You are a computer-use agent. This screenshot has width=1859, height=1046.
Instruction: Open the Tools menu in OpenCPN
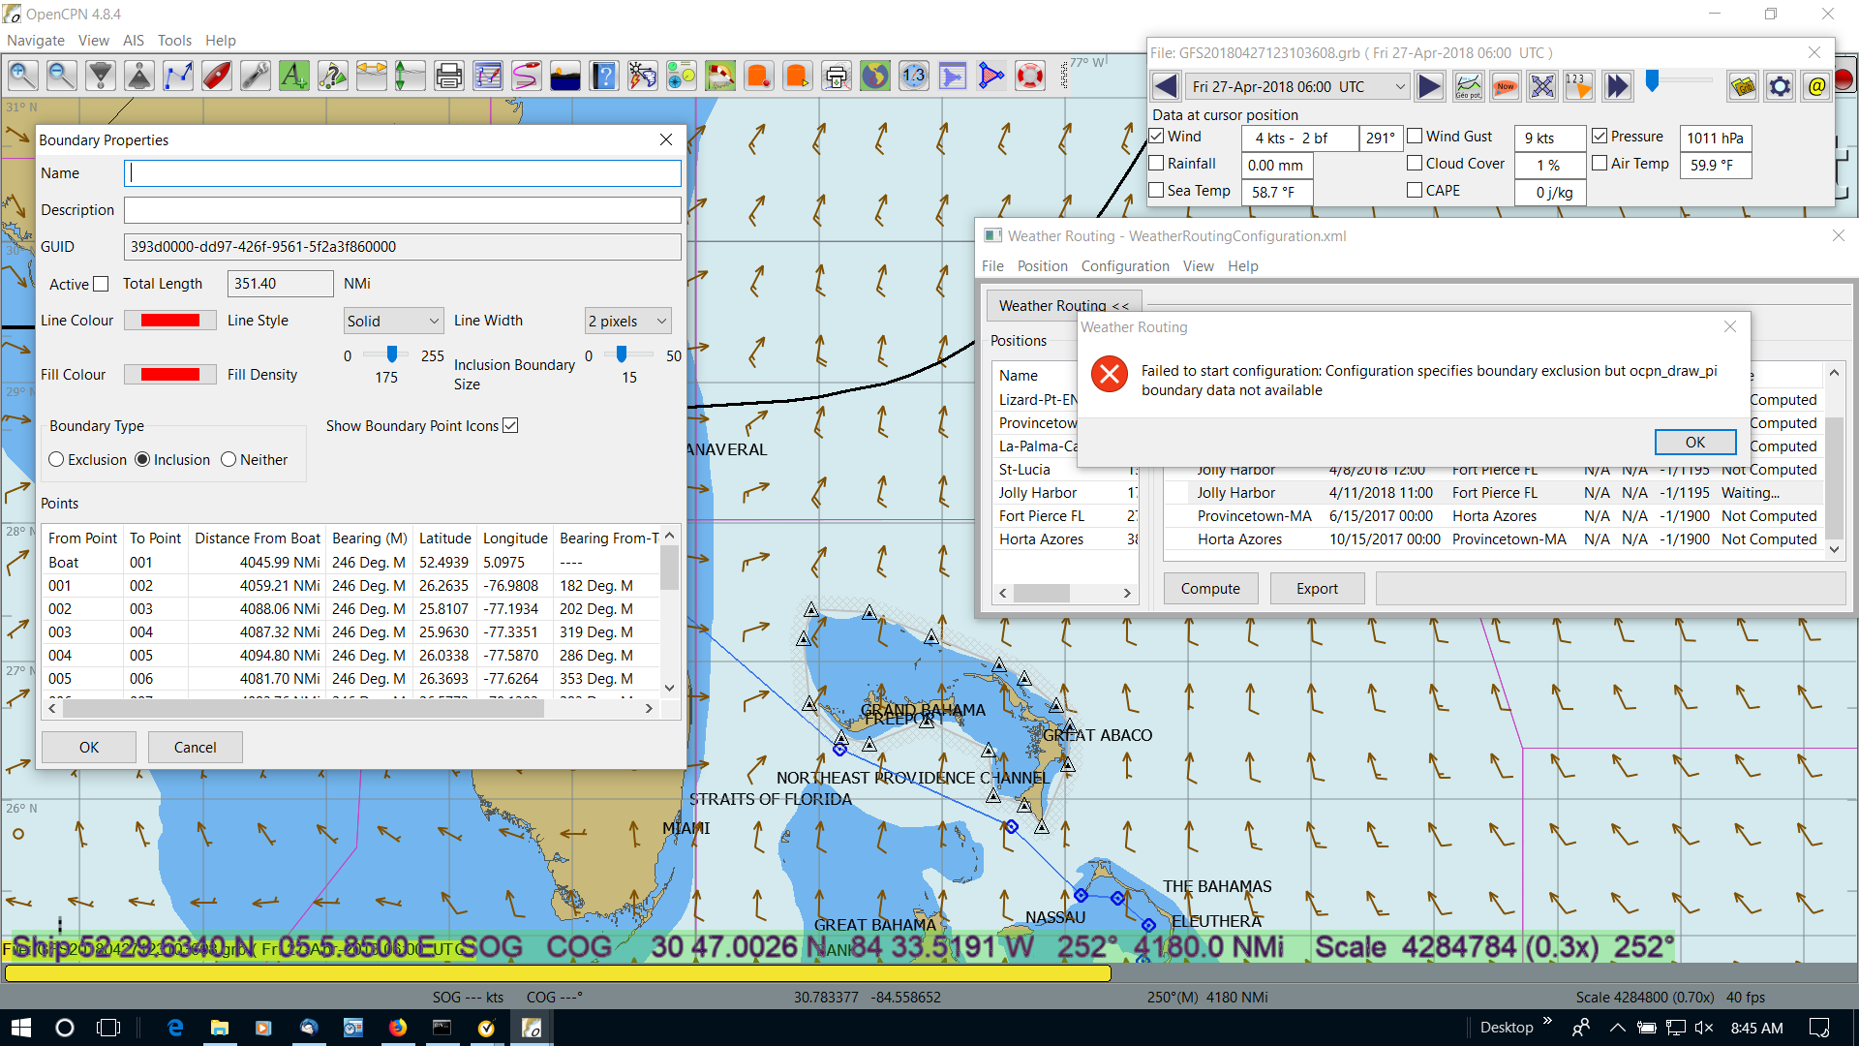point(174,41)
